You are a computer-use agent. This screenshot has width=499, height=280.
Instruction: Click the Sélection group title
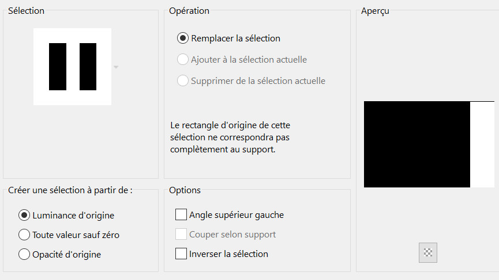click(x=26, y=10)
